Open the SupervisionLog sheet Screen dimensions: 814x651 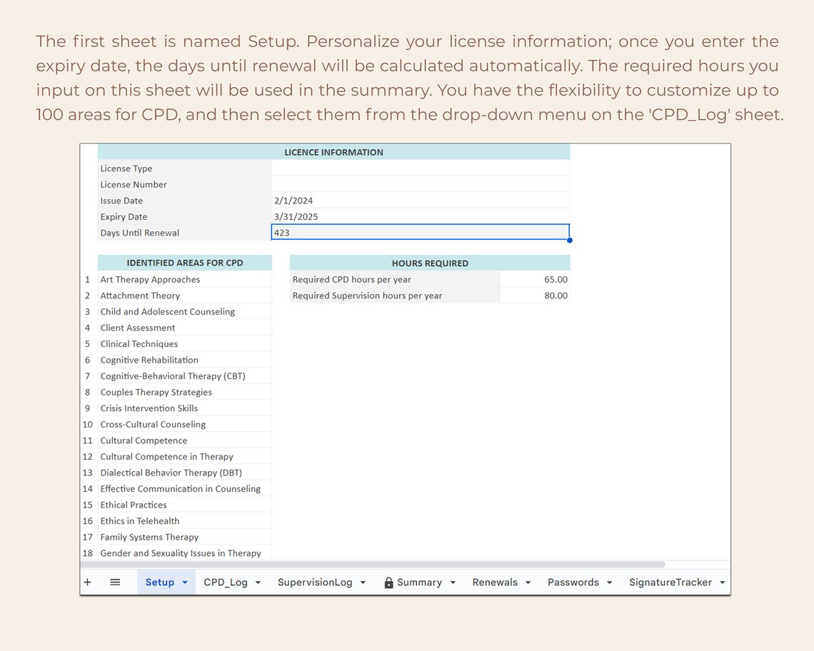tap(316, 582)
